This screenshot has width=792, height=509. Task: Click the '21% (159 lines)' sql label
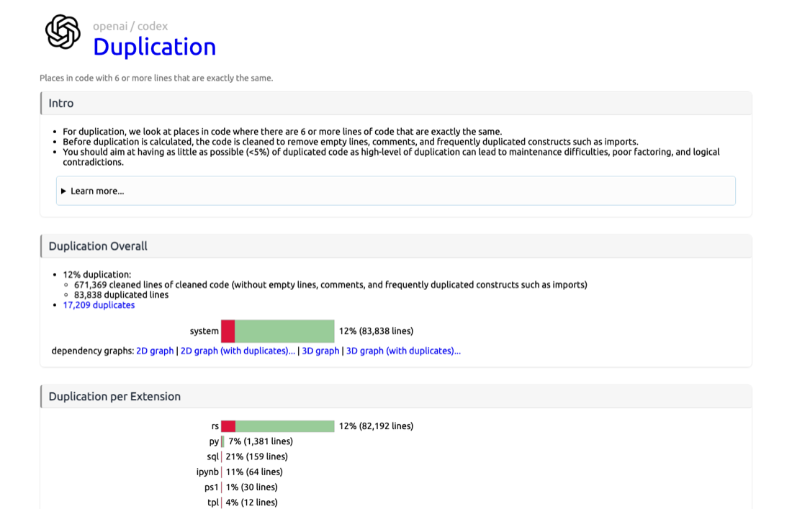(256, 456)
